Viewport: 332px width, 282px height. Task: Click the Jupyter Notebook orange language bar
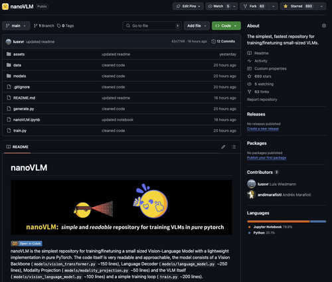coord(278,221)
